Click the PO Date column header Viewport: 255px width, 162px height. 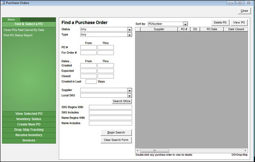[x=212, y=29]
